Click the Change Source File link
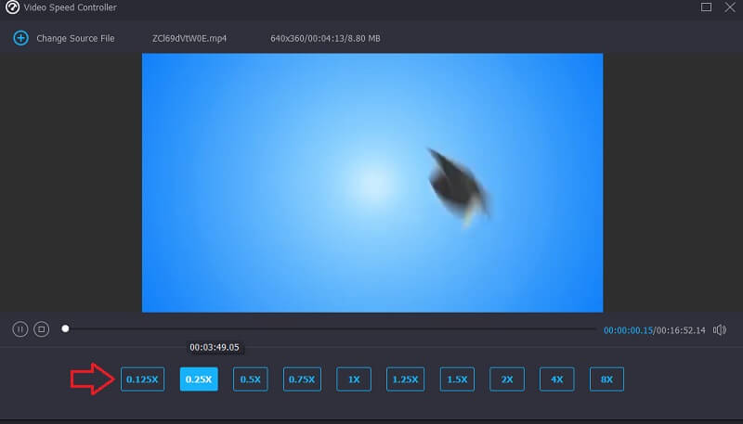 [x=75, y=39]
